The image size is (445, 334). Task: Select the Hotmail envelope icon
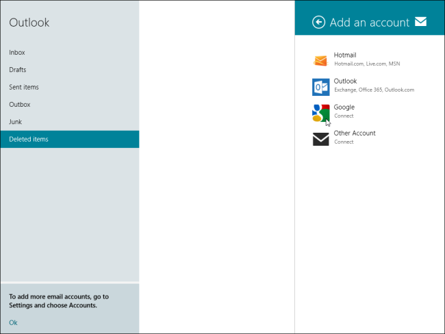pyautogui.click(x=320, y=60)
